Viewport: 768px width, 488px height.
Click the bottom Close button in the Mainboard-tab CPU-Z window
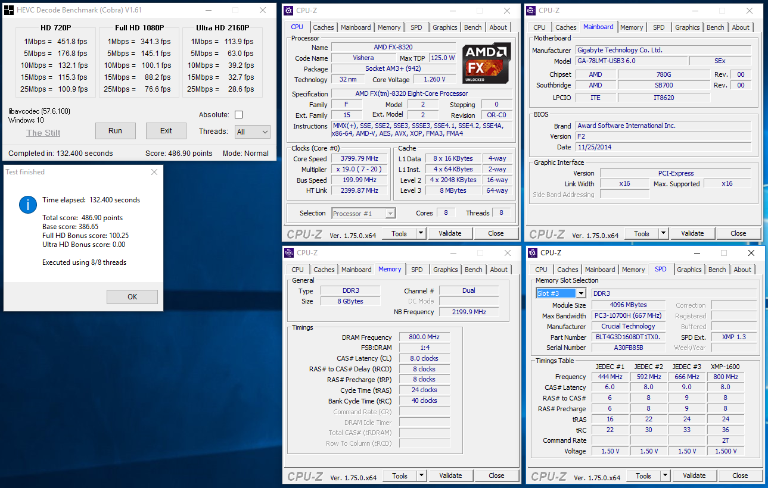point(738,233)
